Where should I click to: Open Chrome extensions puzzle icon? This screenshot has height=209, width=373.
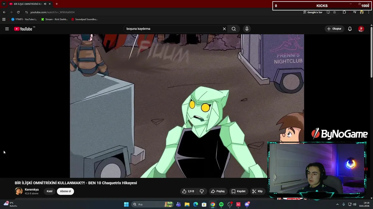[344, 12]
